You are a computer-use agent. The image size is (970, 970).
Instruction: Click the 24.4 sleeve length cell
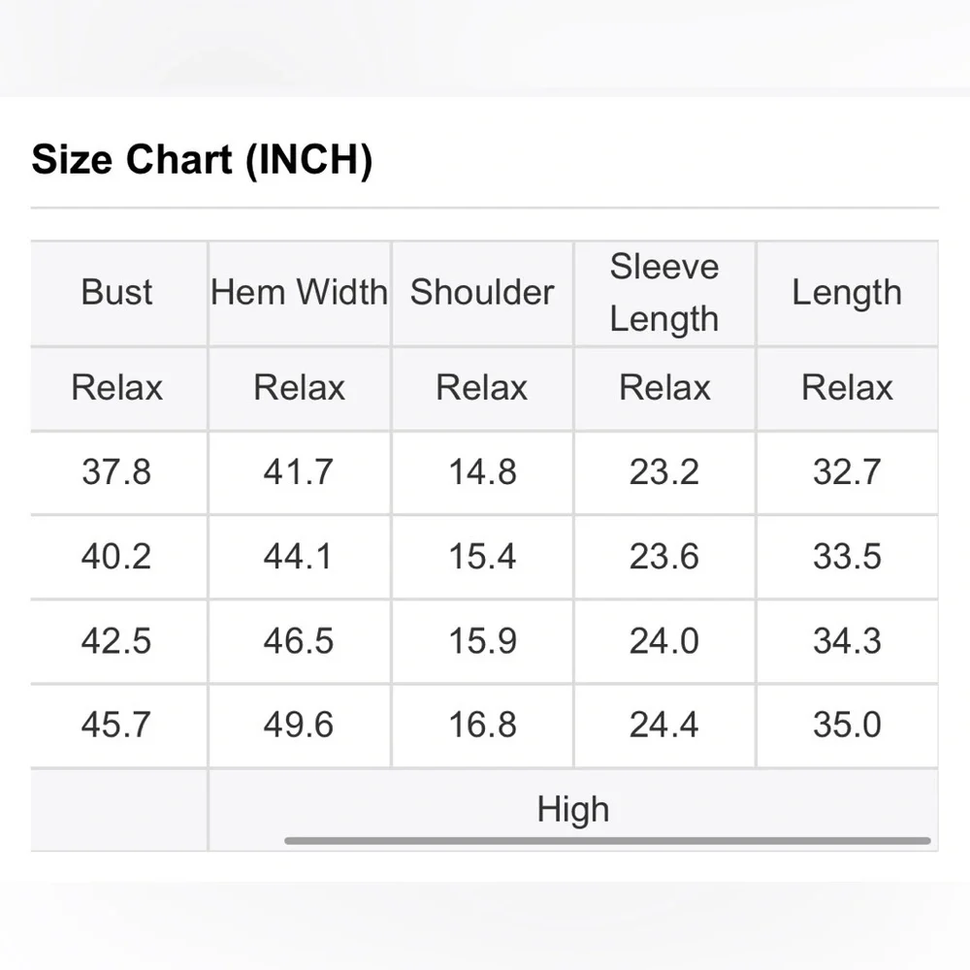coord(664,725)
